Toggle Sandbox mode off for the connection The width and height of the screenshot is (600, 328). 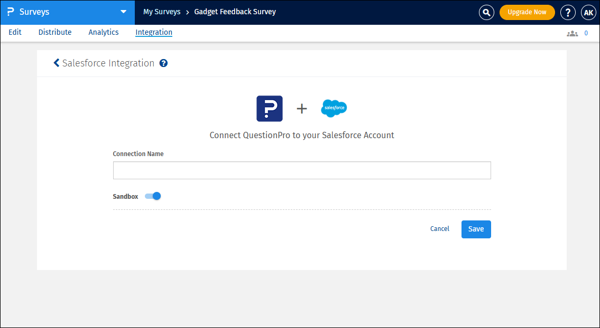point(152,196)
